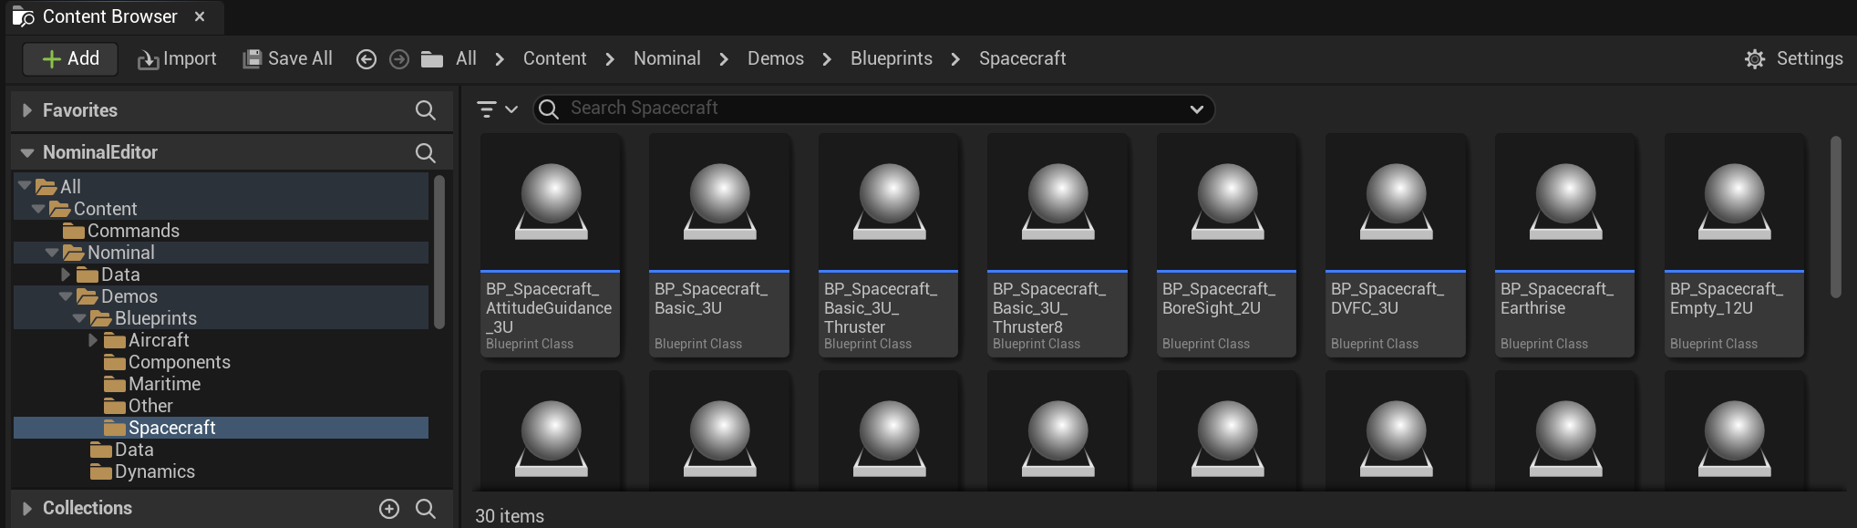Go forward in folder history
The height and width of the screenshot is (528, 1857).
[399, 59]
